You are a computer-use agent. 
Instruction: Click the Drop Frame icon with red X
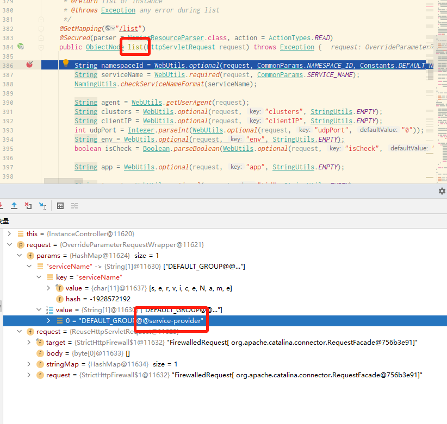pos(28,205)
